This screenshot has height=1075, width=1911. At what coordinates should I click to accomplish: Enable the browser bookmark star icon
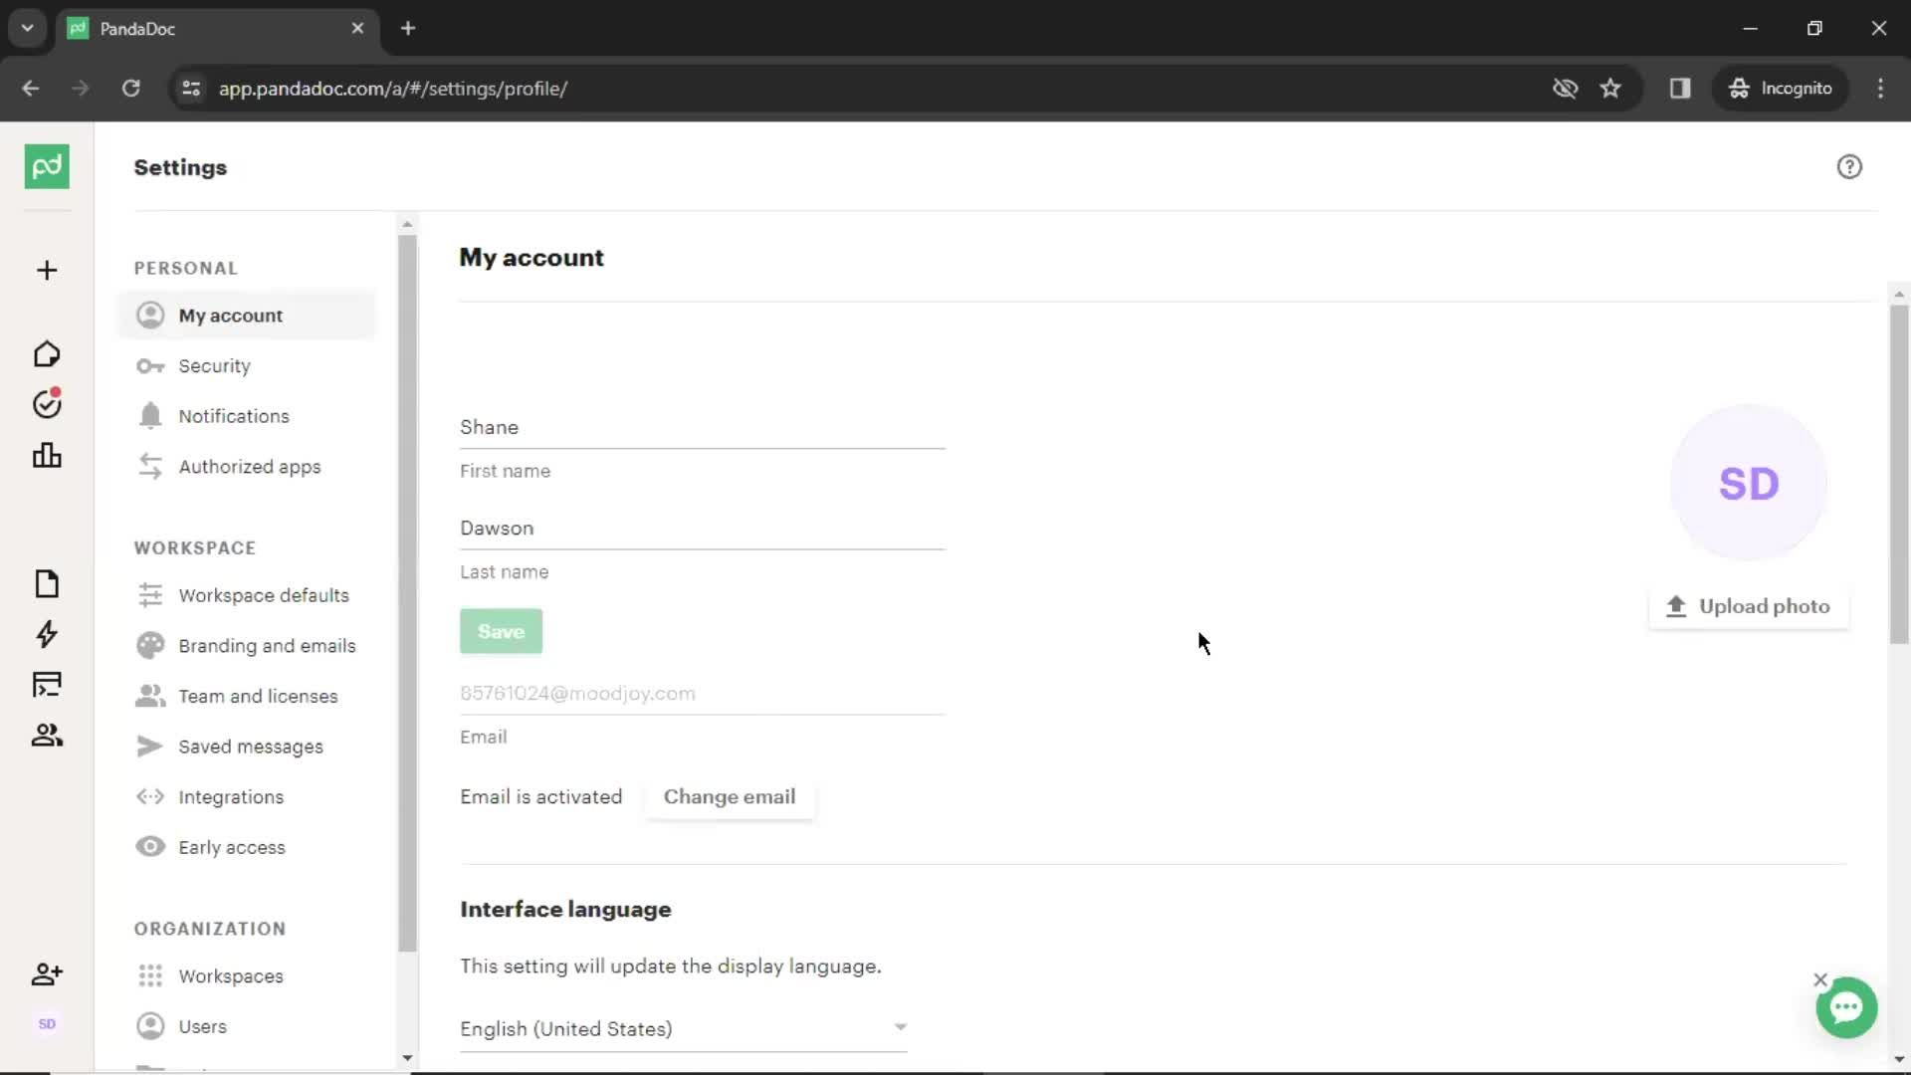pos(1611,88)
